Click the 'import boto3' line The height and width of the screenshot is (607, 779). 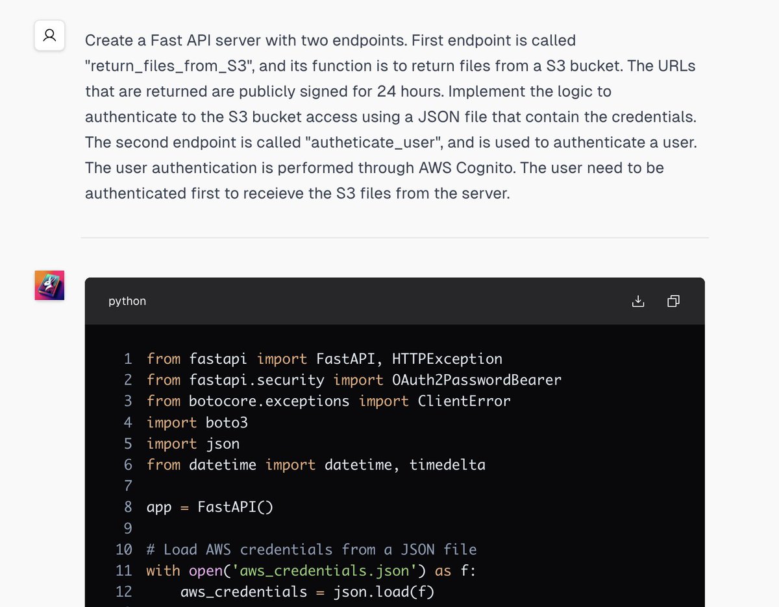pyautogui.click(x=197, y=423)
